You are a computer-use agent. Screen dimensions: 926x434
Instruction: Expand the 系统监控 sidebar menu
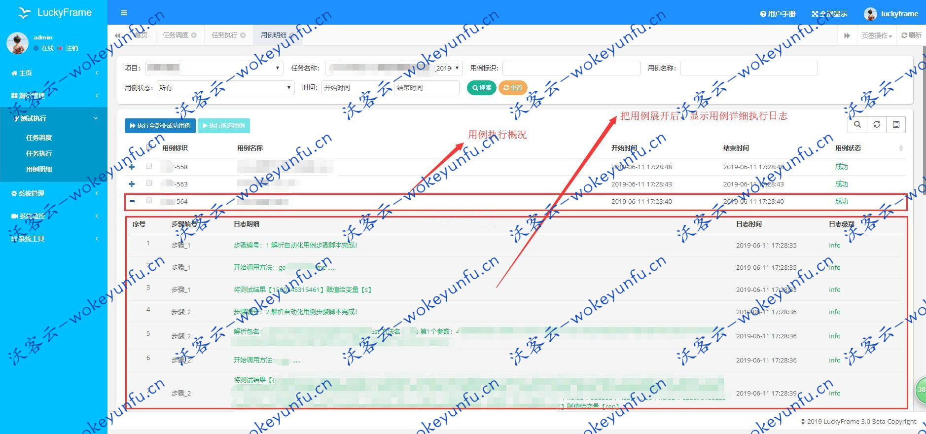(x=54, y=216)
